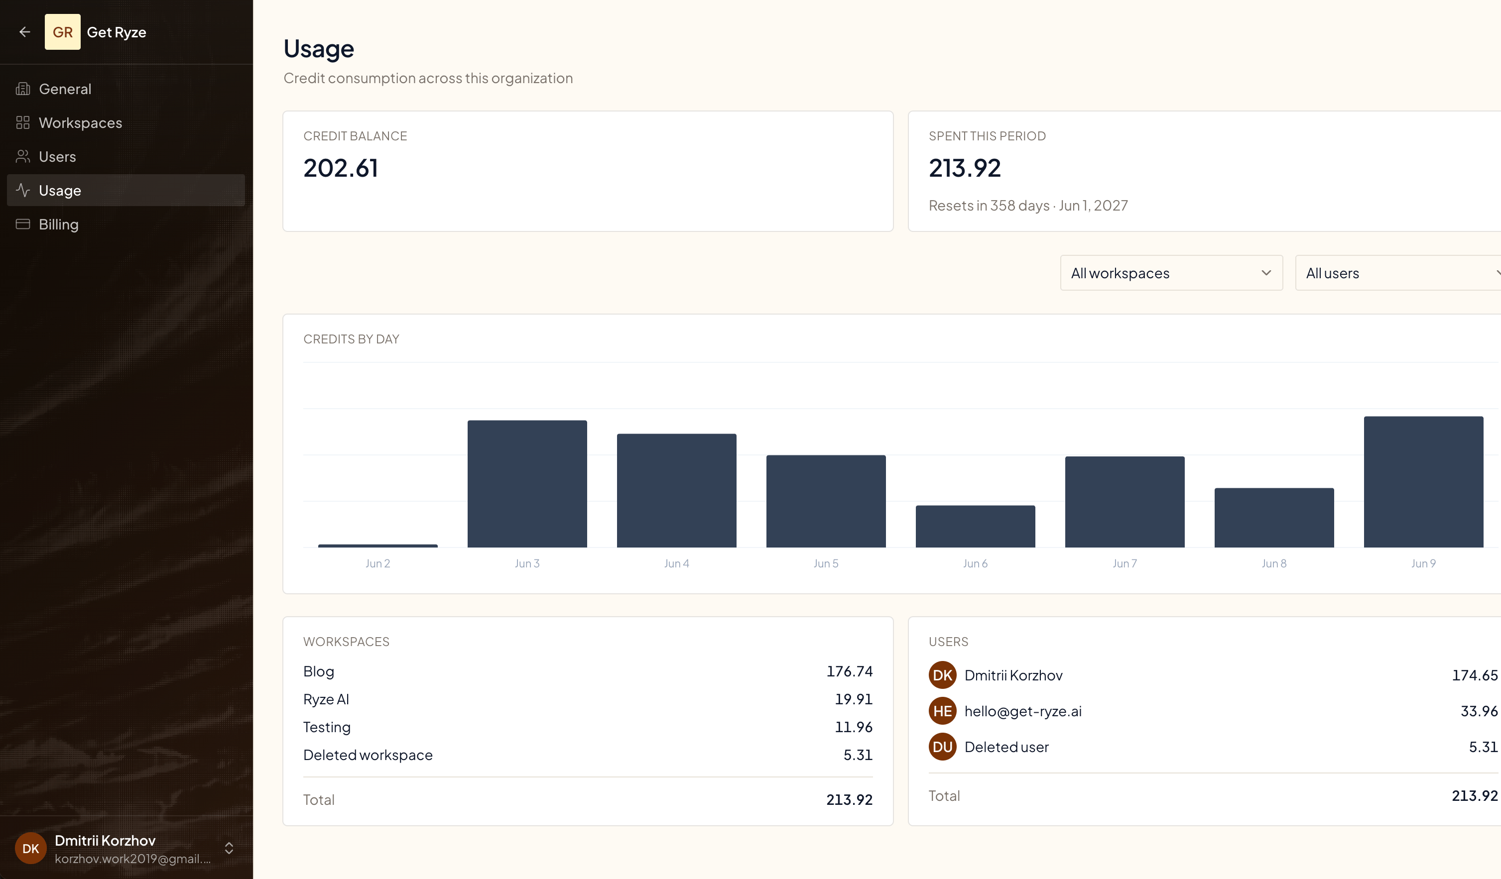The width and height of the screenshot is (1501, 879).
Task: Click the Jun 6 axis label
Action: click(975, 563)
